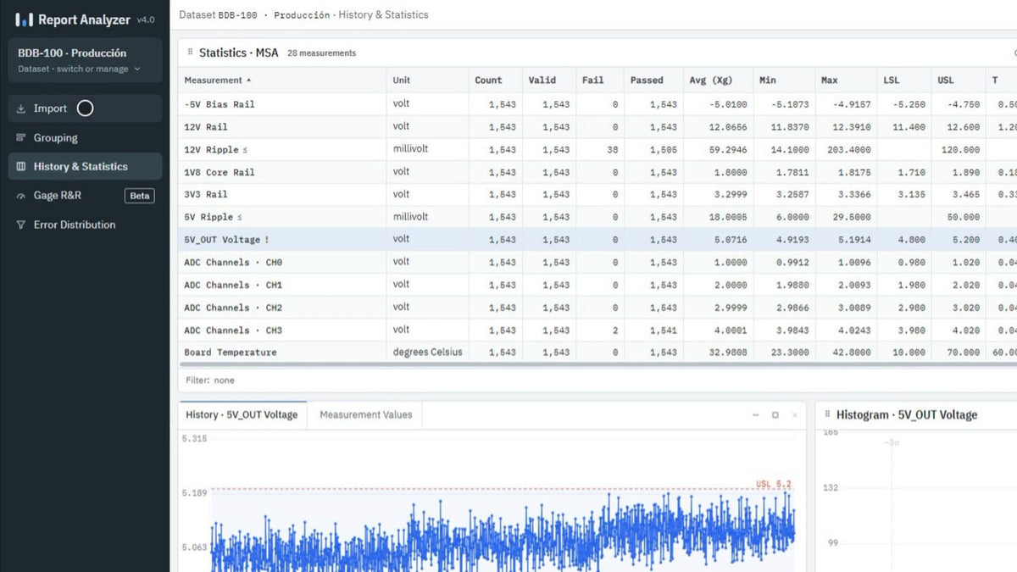The width and height of the screenshot is (1017, 572).
Task: Click the Gage R&R gauge icon
Action: pyautogui.click(x=21, y=196)
